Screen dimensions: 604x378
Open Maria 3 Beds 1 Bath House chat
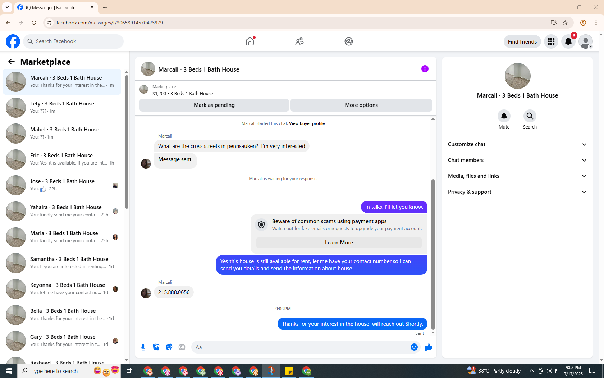click(x=62, y=237)
